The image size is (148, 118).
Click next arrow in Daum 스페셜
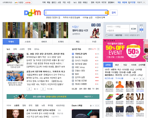[x=98, y=106]
